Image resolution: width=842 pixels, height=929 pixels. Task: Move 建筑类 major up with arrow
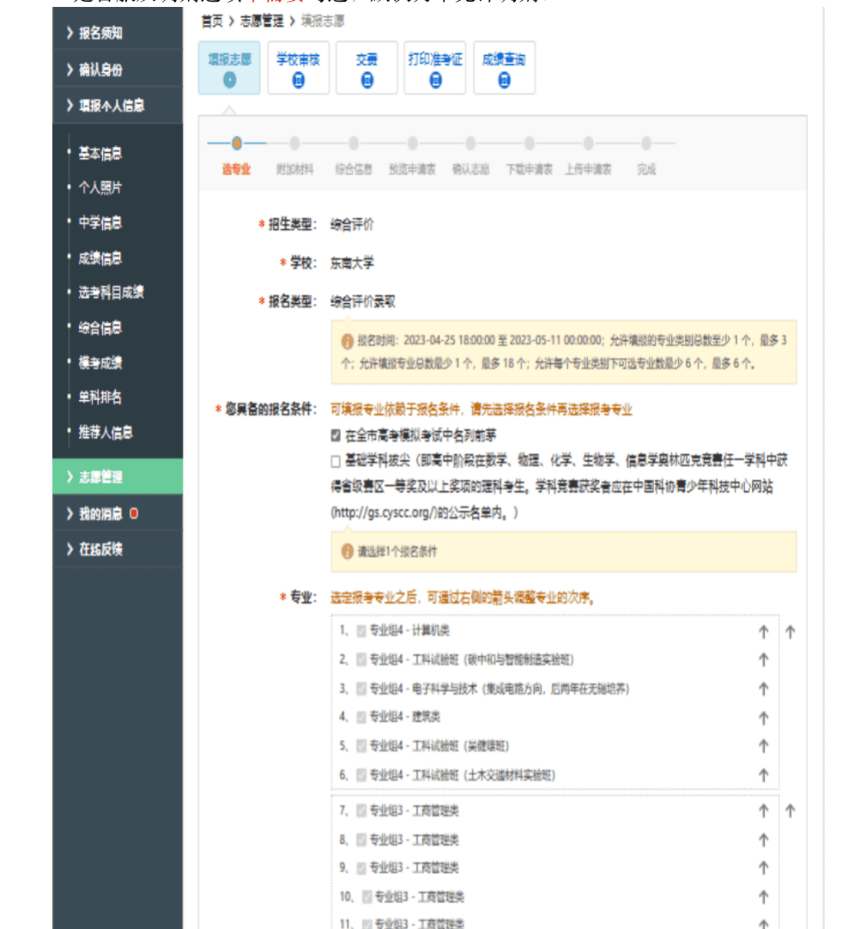tap(762, 718)
